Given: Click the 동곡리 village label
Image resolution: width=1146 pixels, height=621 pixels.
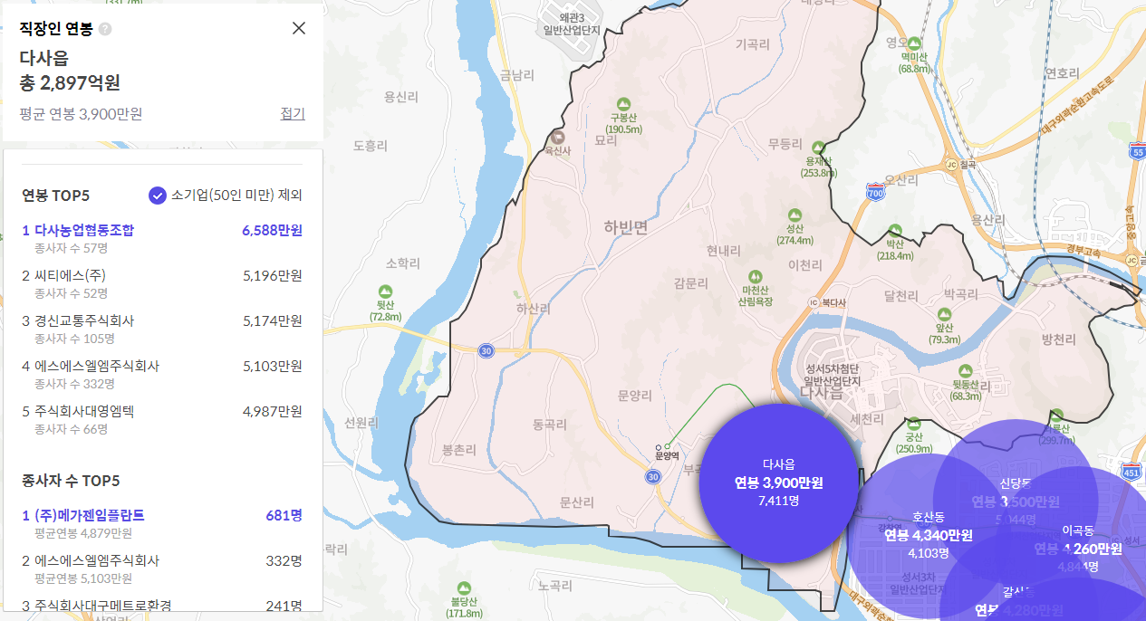Looking at the screenshot, I should point(551,424).
